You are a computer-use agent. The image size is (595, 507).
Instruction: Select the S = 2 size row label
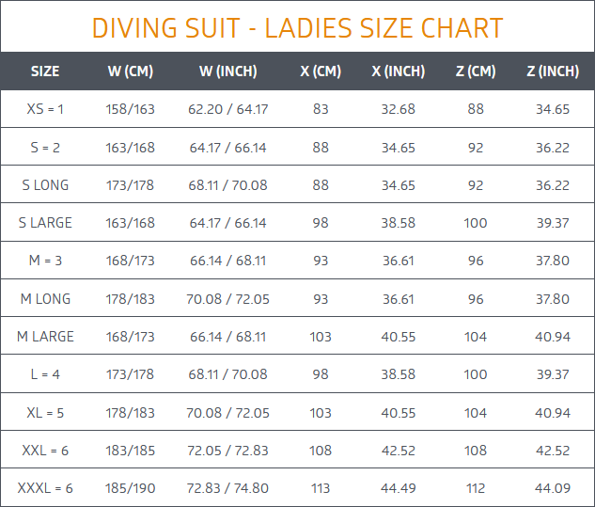click(x=45, y=148)
